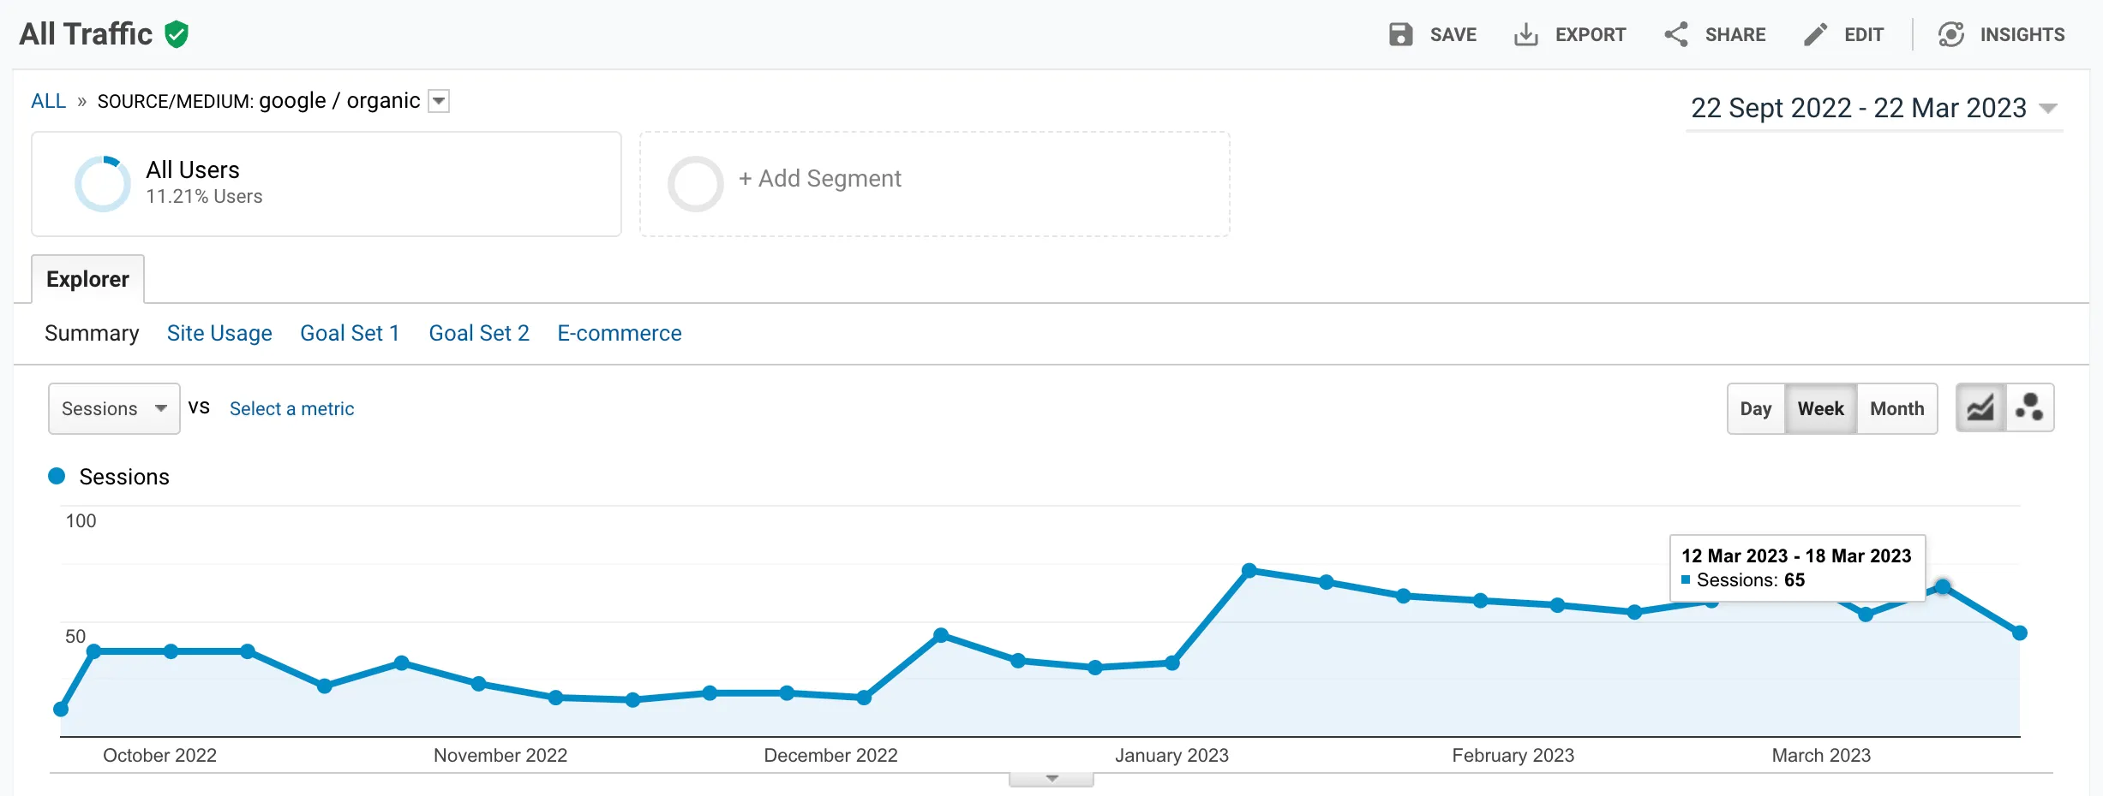The image size is (2103, 796).
Task: Click the highlighted 12 Mar 2023 data point
Action: tap(1943, 586)
